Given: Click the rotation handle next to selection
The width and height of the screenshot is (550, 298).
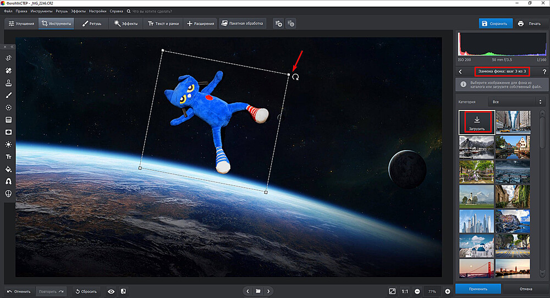Looking at the screenshot, I should click(296, 77).
